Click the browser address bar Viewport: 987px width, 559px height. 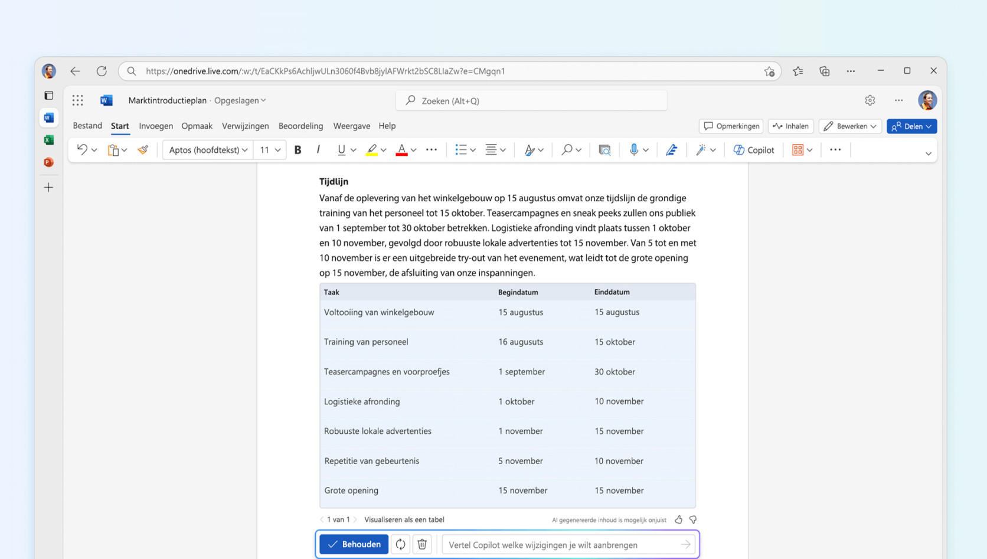[x=450, y=71]
